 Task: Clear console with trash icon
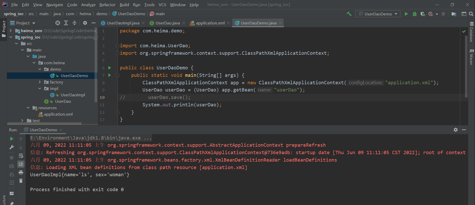[21, 181]
